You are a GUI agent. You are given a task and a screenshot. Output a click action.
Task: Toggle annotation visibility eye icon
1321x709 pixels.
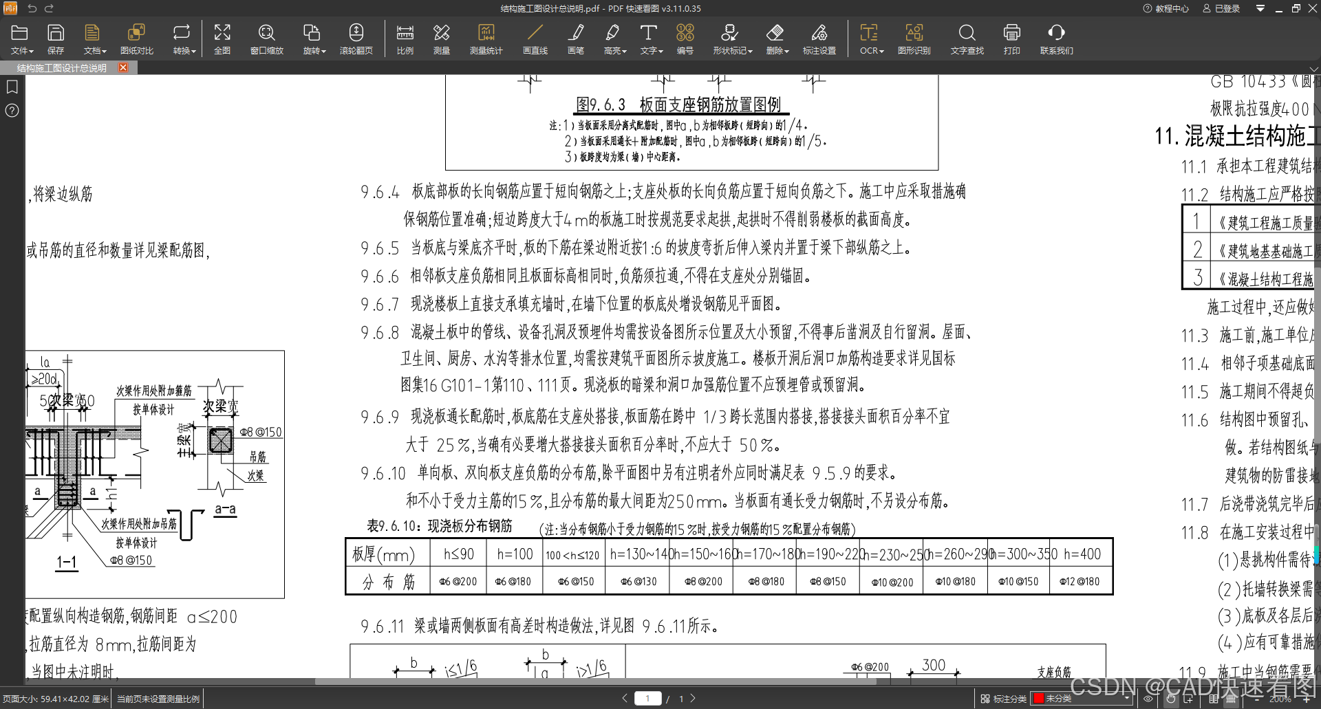[1148, 699]
